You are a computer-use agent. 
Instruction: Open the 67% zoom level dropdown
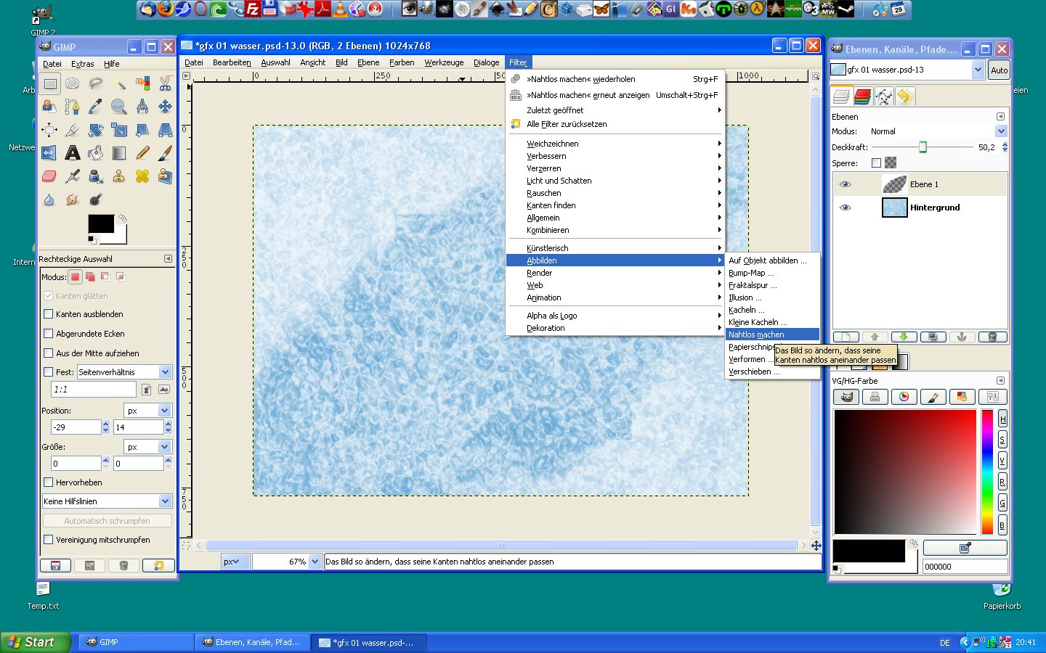[286, 562]
